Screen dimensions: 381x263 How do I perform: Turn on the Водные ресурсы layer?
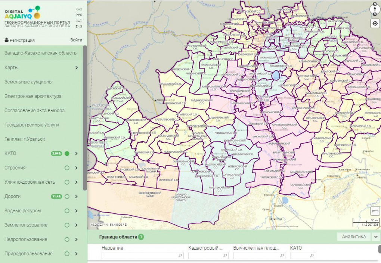click(x=67, y=211)
